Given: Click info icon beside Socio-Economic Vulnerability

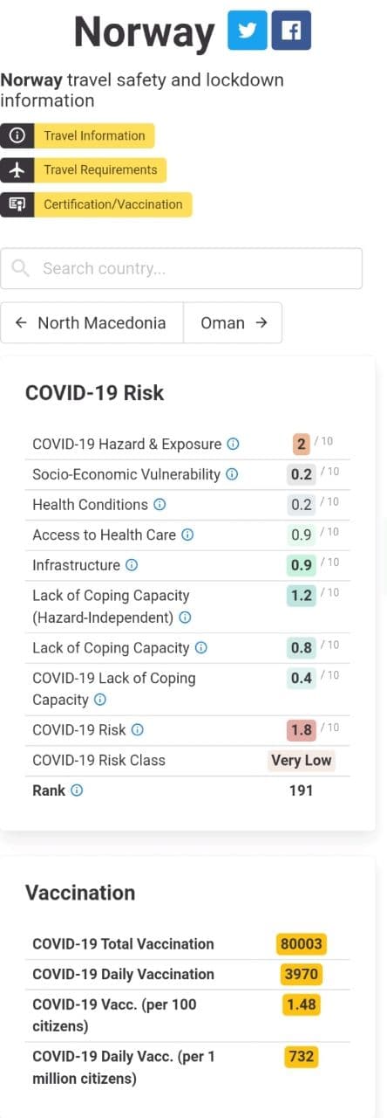Looking at the screenshot, I should pyautogui.click(x=232, y=474).
